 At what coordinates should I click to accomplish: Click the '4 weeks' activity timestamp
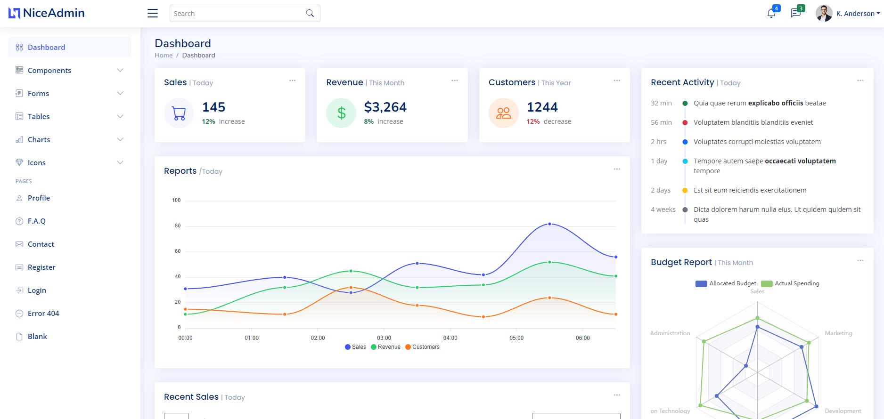tap(663, 209)
